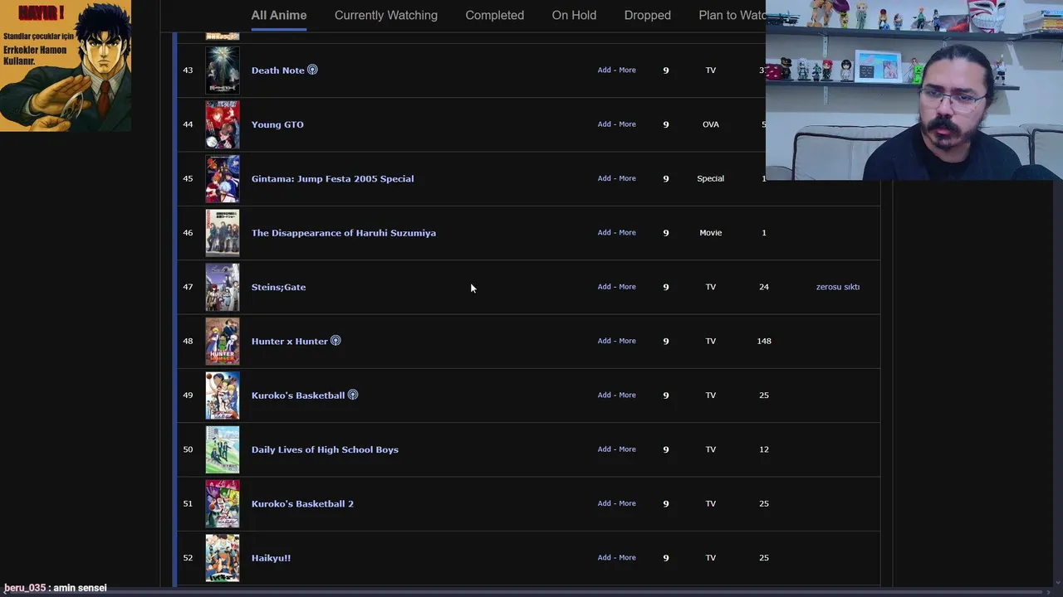
Task: Click More in the Kuroko's Basketball row 49
Action: pyautogui.click(x=628, y=395)
